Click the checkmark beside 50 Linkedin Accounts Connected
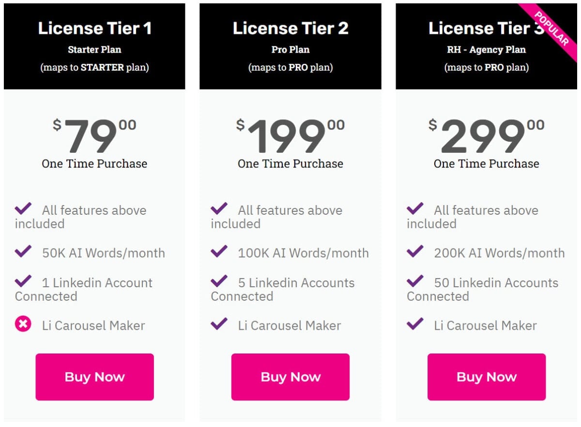 (415, 282)
